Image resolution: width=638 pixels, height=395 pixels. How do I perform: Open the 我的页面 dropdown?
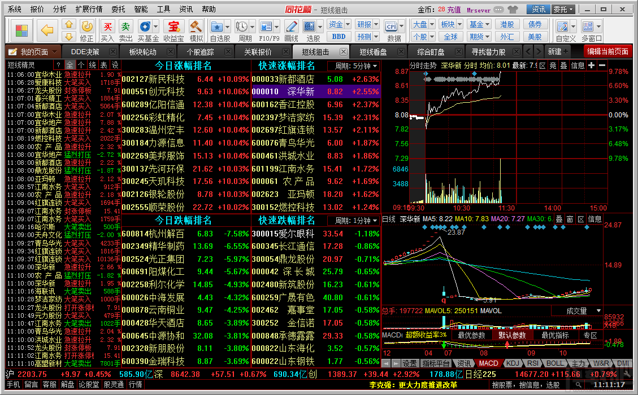(33, 52)
